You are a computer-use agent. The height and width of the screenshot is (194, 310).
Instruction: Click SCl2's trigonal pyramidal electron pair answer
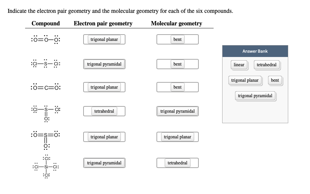pyautogui.click(x=104, y=64)
